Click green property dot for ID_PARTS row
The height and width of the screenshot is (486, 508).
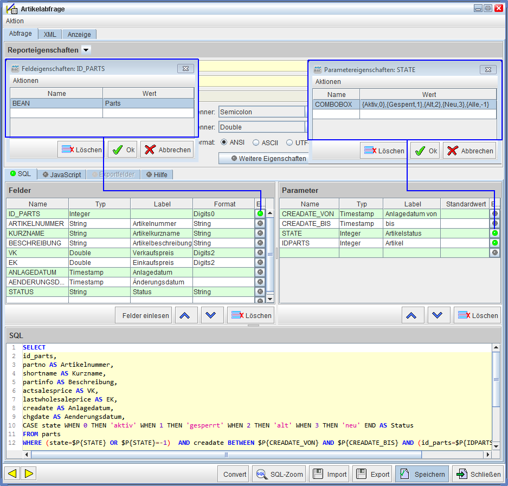(x=260, y=214)
